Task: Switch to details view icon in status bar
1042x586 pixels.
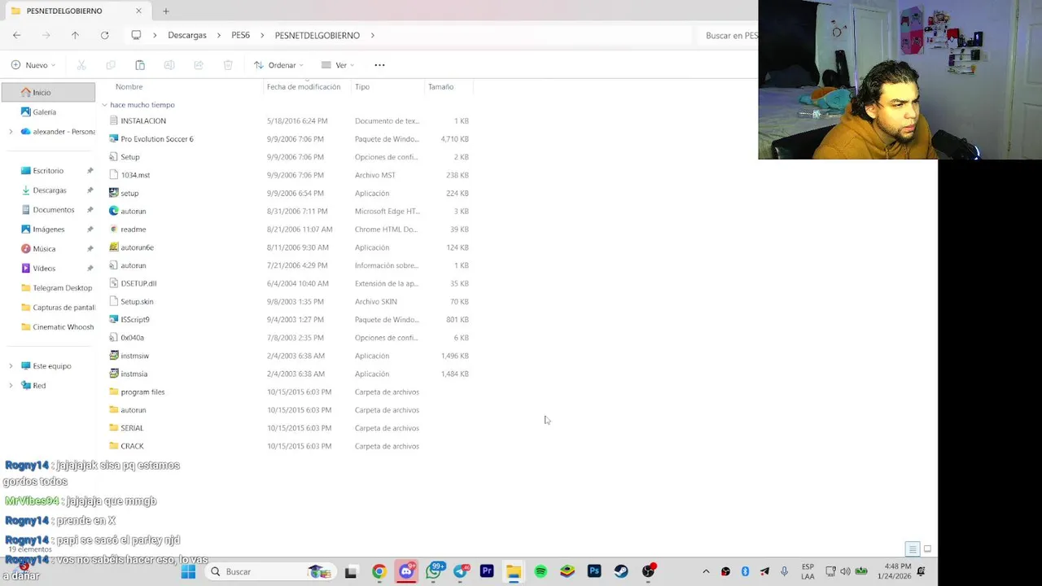Action: click(913, 549)
